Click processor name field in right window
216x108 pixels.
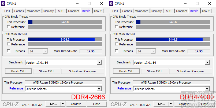tap(172, 82)
